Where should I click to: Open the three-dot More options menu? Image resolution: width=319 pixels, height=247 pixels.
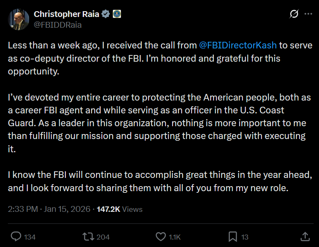click(308, 14)
